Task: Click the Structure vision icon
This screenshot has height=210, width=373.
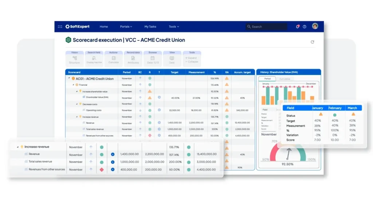Action: coord(74,58)
